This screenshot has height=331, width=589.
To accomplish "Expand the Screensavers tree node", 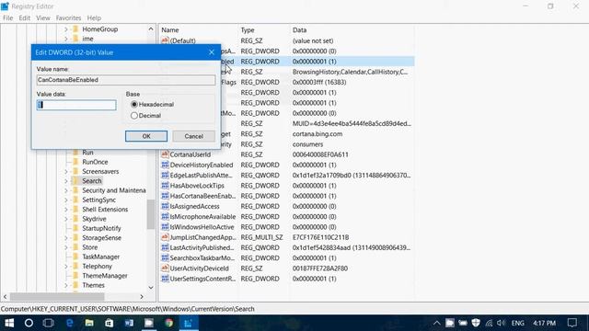I will point(65,172).
